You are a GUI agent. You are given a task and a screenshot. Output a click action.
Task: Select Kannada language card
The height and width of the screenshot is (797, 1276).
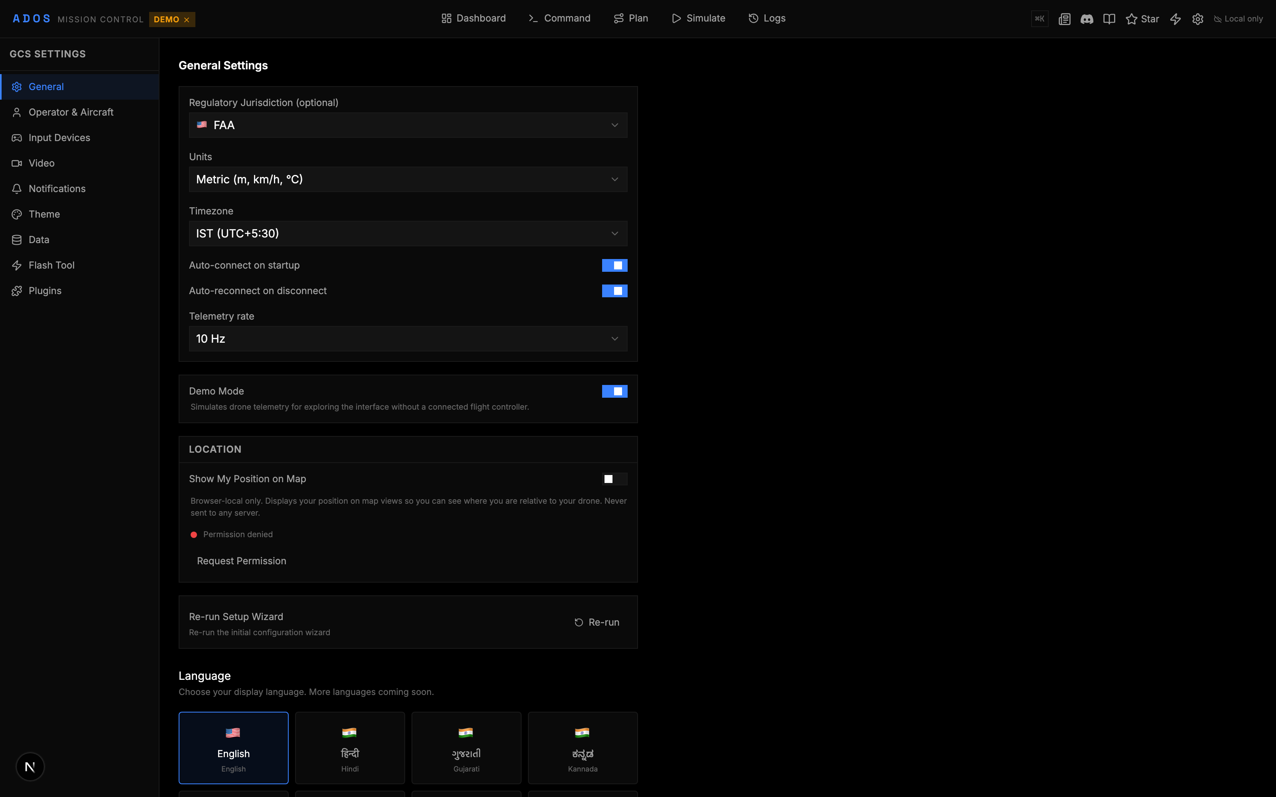click(583, 748)
